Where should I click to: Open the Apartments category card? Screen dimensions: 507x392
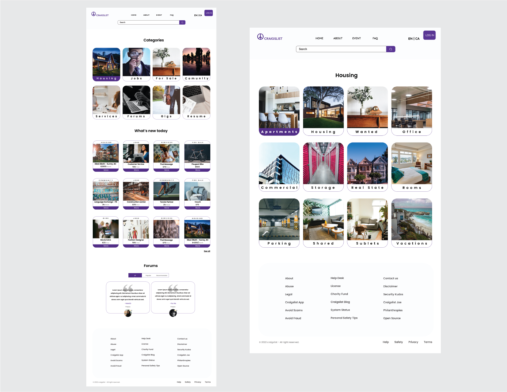279,111
